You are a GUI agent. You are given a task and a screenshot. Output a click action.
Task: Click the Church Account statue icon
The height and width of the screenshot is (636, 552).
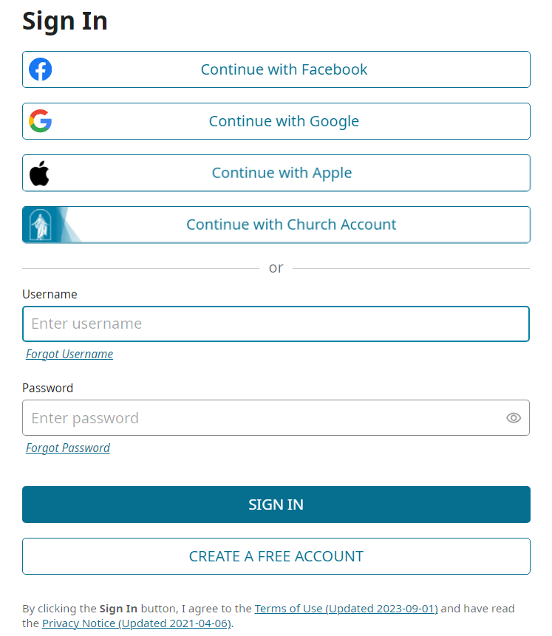pos(40,225)
